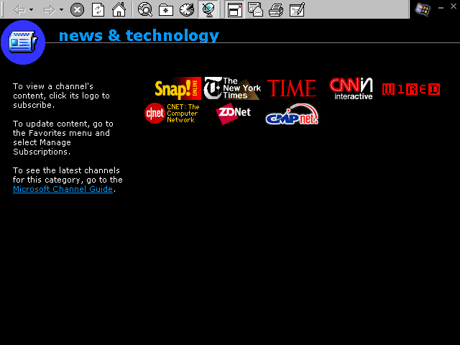Stop loading with the Stop button
Screen dimensions: 460x345
(x=77, y=9)
